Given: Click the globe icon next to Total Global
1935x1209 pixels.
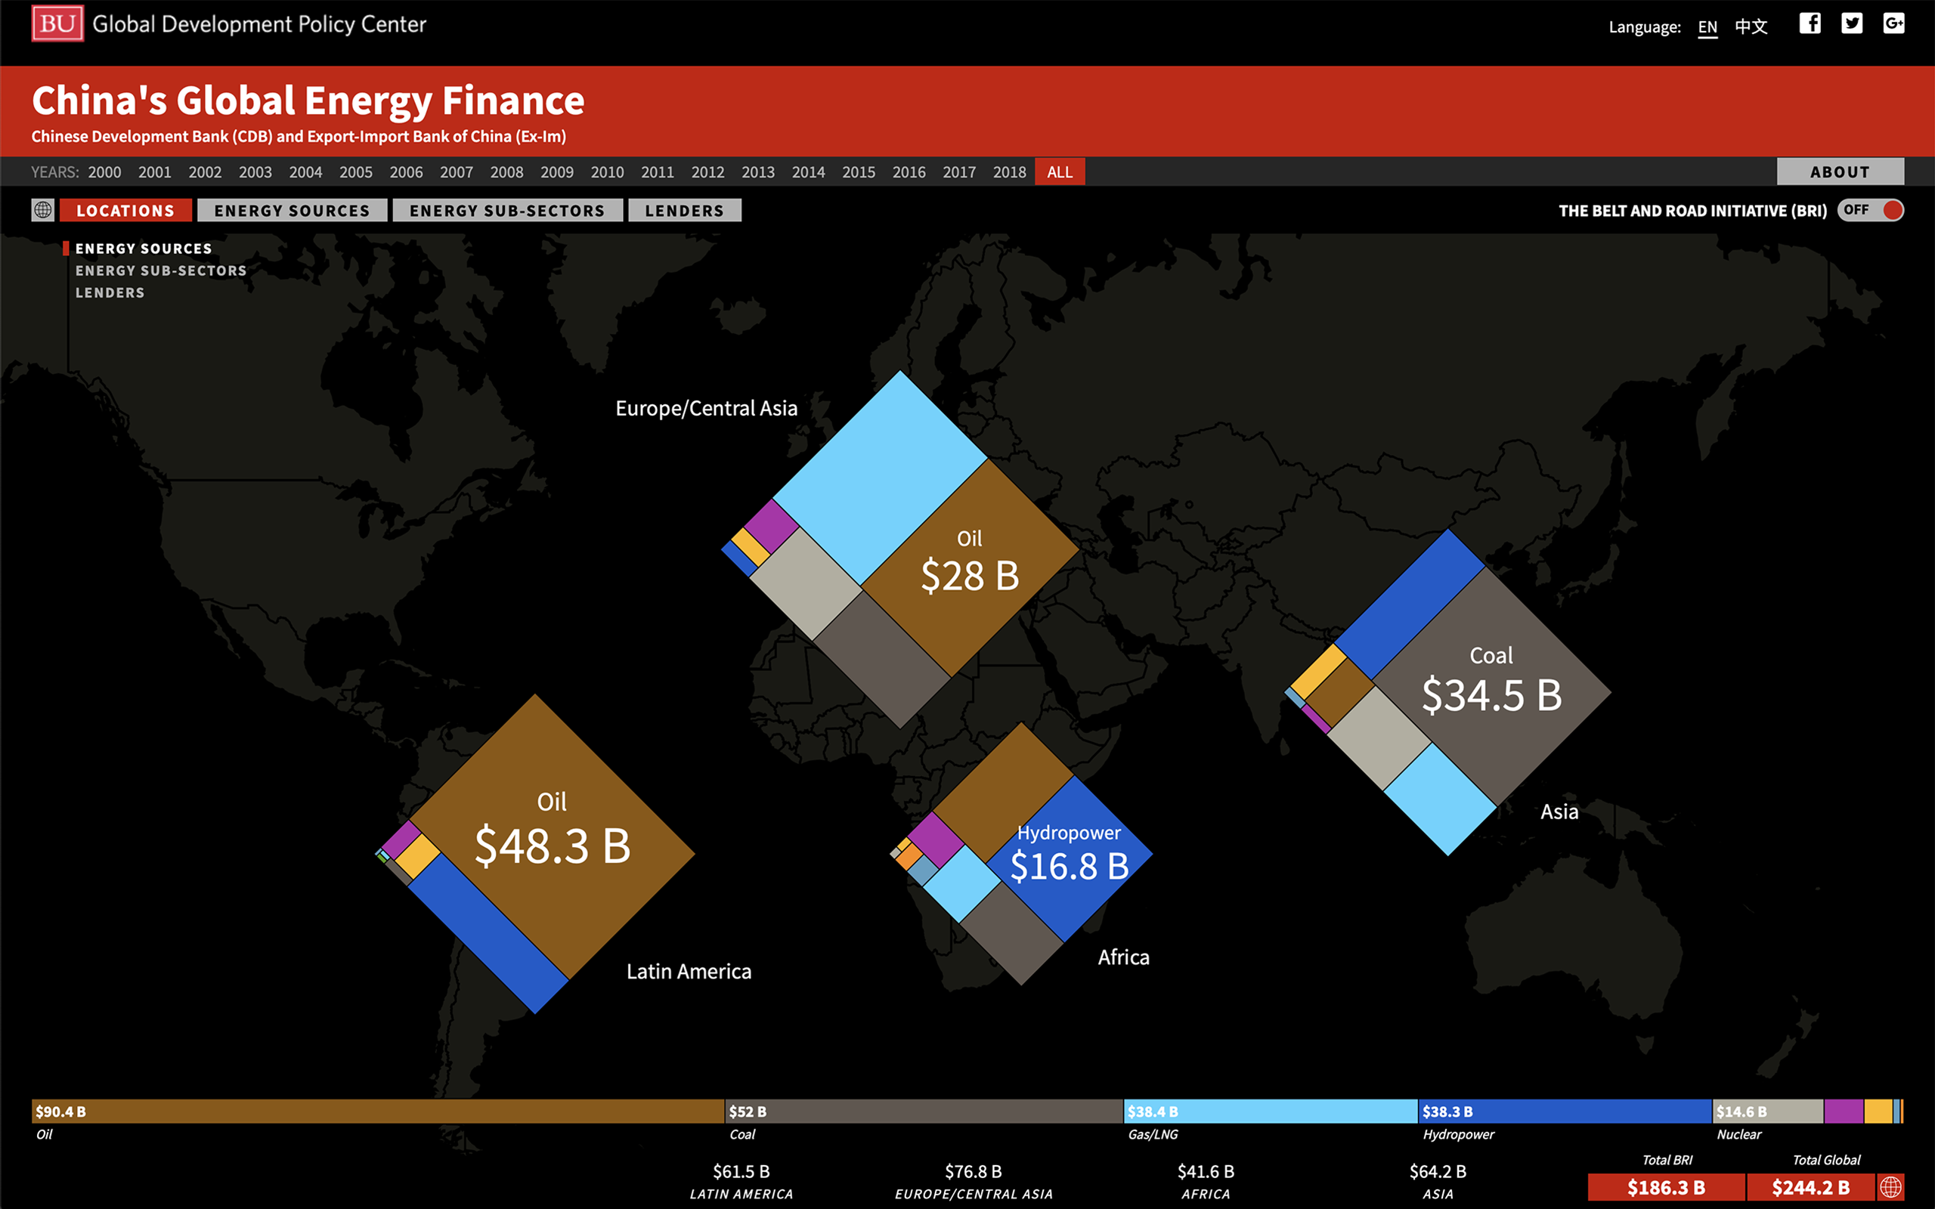Looking at the screenshot, I should click(1891, 1186).
